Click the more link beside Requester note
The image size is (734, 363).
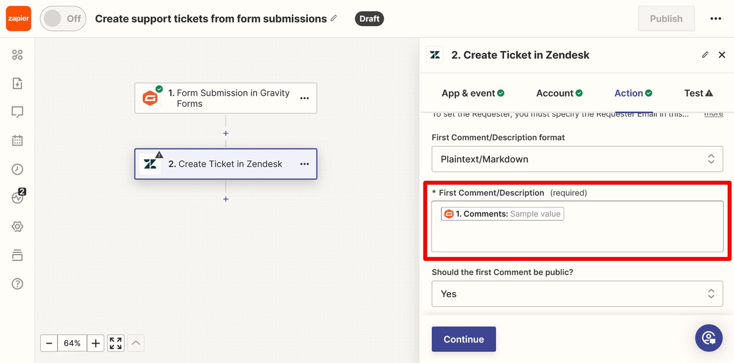(x=713, y=114)
